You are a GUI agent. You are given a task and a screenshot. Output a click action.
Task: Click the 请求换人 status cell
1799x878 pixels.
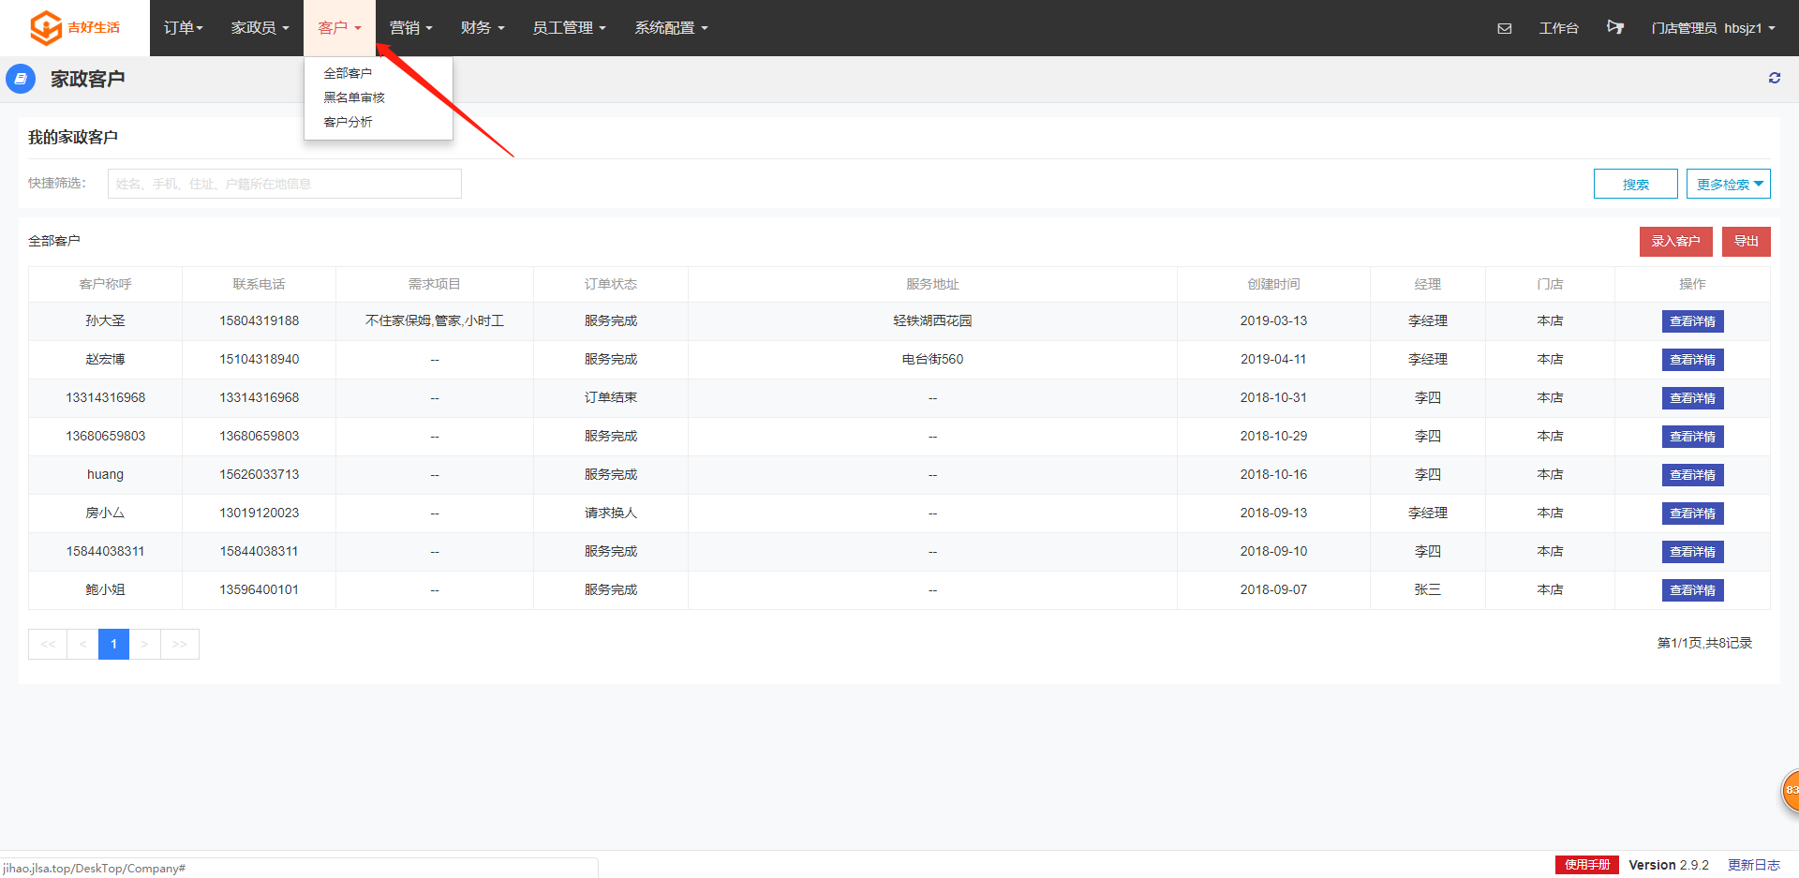pos(611,513)
